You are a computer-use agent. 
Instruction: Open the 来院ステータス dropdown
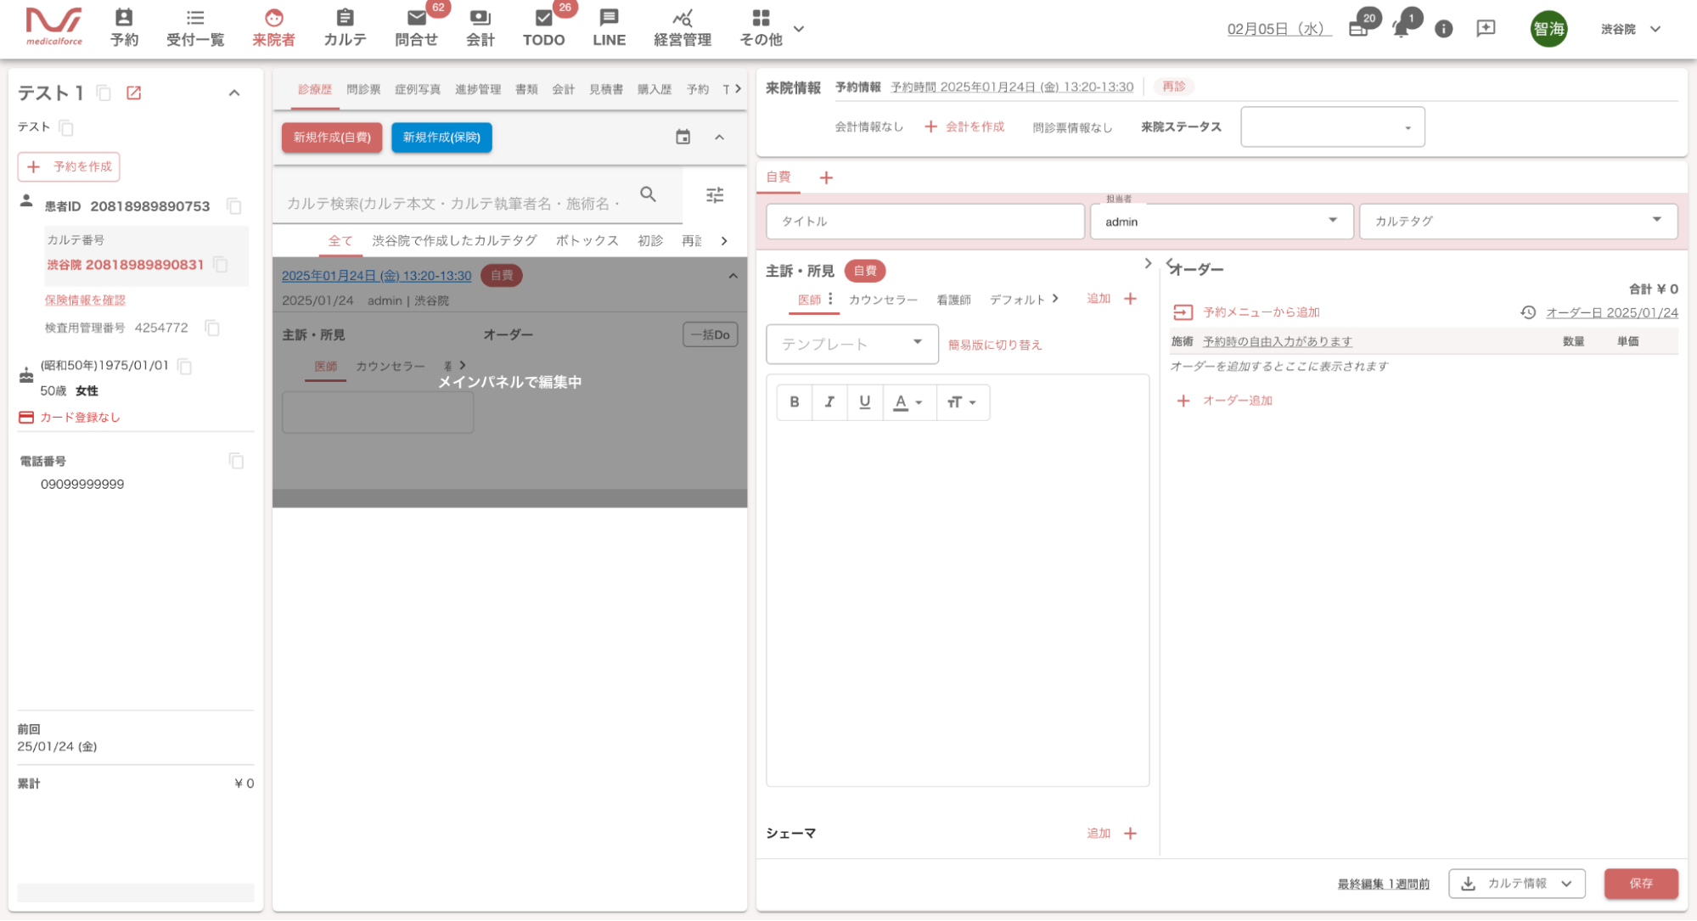click(x=1332, y=127)
